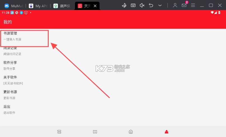Open the user account icon
This screenshot has height=137, width=226.
click(x=175, y=6)
